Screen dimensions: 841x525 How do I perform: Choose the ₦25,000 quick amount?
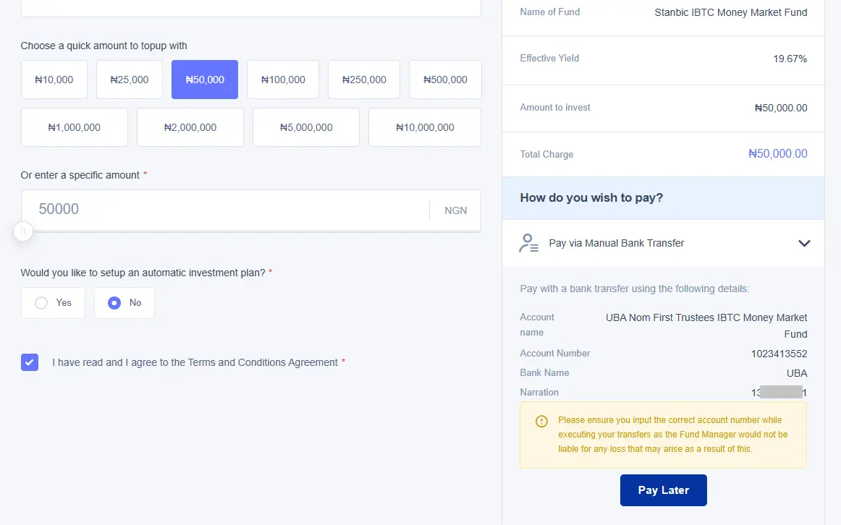129,80
